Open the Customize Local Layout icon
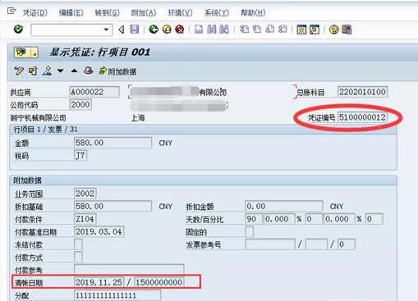This screenshot has width=418, height=301. pyautogui.click(x=347, y=30)
